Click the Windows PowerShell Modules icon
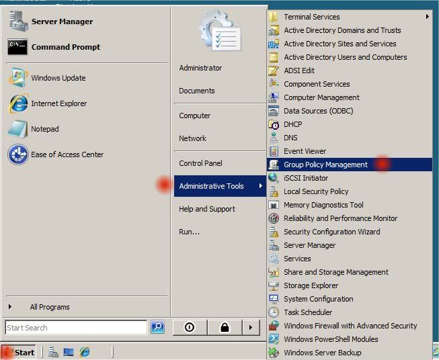Image resolution: width=439 pixels, height=360 pixels. pyautogui.click(x=273, y=339)
